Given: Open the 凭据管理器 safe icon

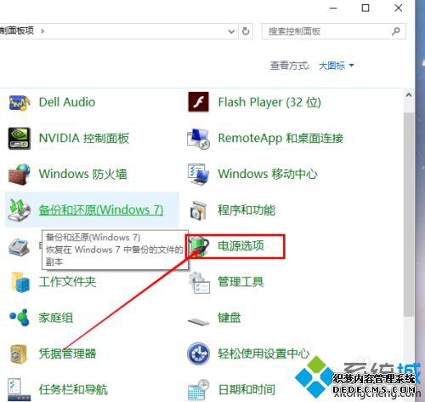Looking at the screenshot, I should pyautogui.click(x=19, y=353).
